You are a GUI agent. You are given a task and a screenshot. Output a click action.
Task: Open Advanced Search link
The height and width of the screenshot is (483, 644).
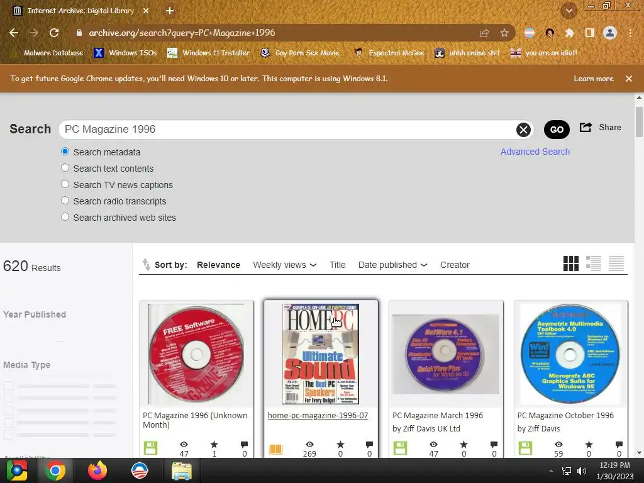coord(535,152)
